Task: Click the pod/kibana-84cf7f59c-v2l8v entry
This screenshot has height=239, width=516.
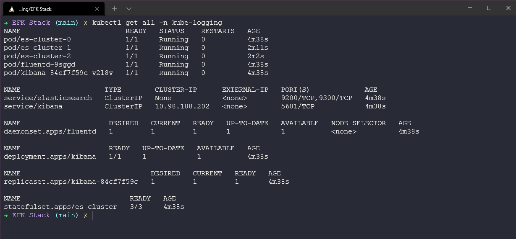Action: 58,73
